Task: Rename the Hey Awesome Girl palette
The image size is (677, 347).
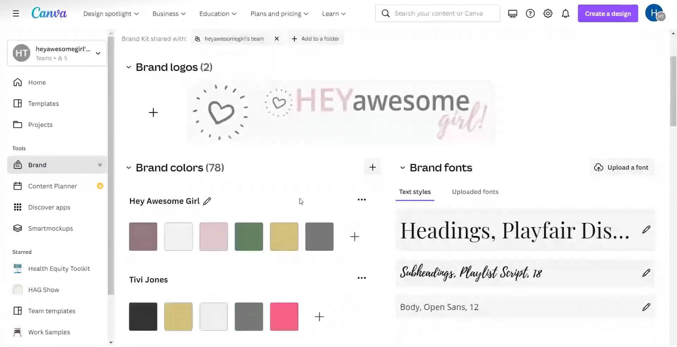Action: coord(207,201)
